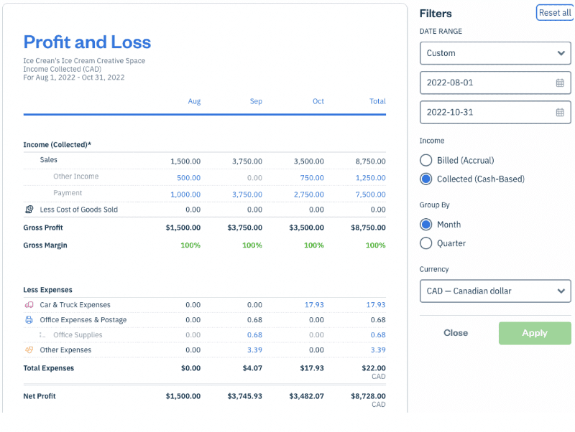Click the Car & Truck Expenses icon

[29, 305]
